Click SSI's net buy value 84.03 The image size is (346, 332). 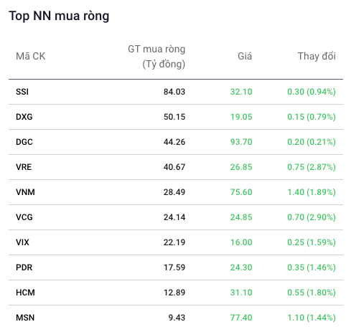(174, 92)
